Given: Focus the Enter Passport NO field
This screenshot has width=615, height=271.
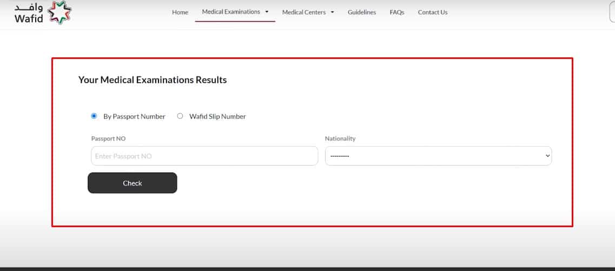Looking at the screenshot, I should point(204,156).
